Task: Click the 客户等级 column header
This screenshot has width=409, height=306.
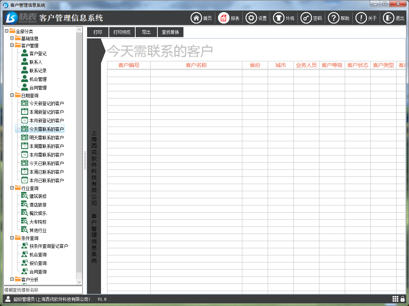Action: click(x=332, y=65)
